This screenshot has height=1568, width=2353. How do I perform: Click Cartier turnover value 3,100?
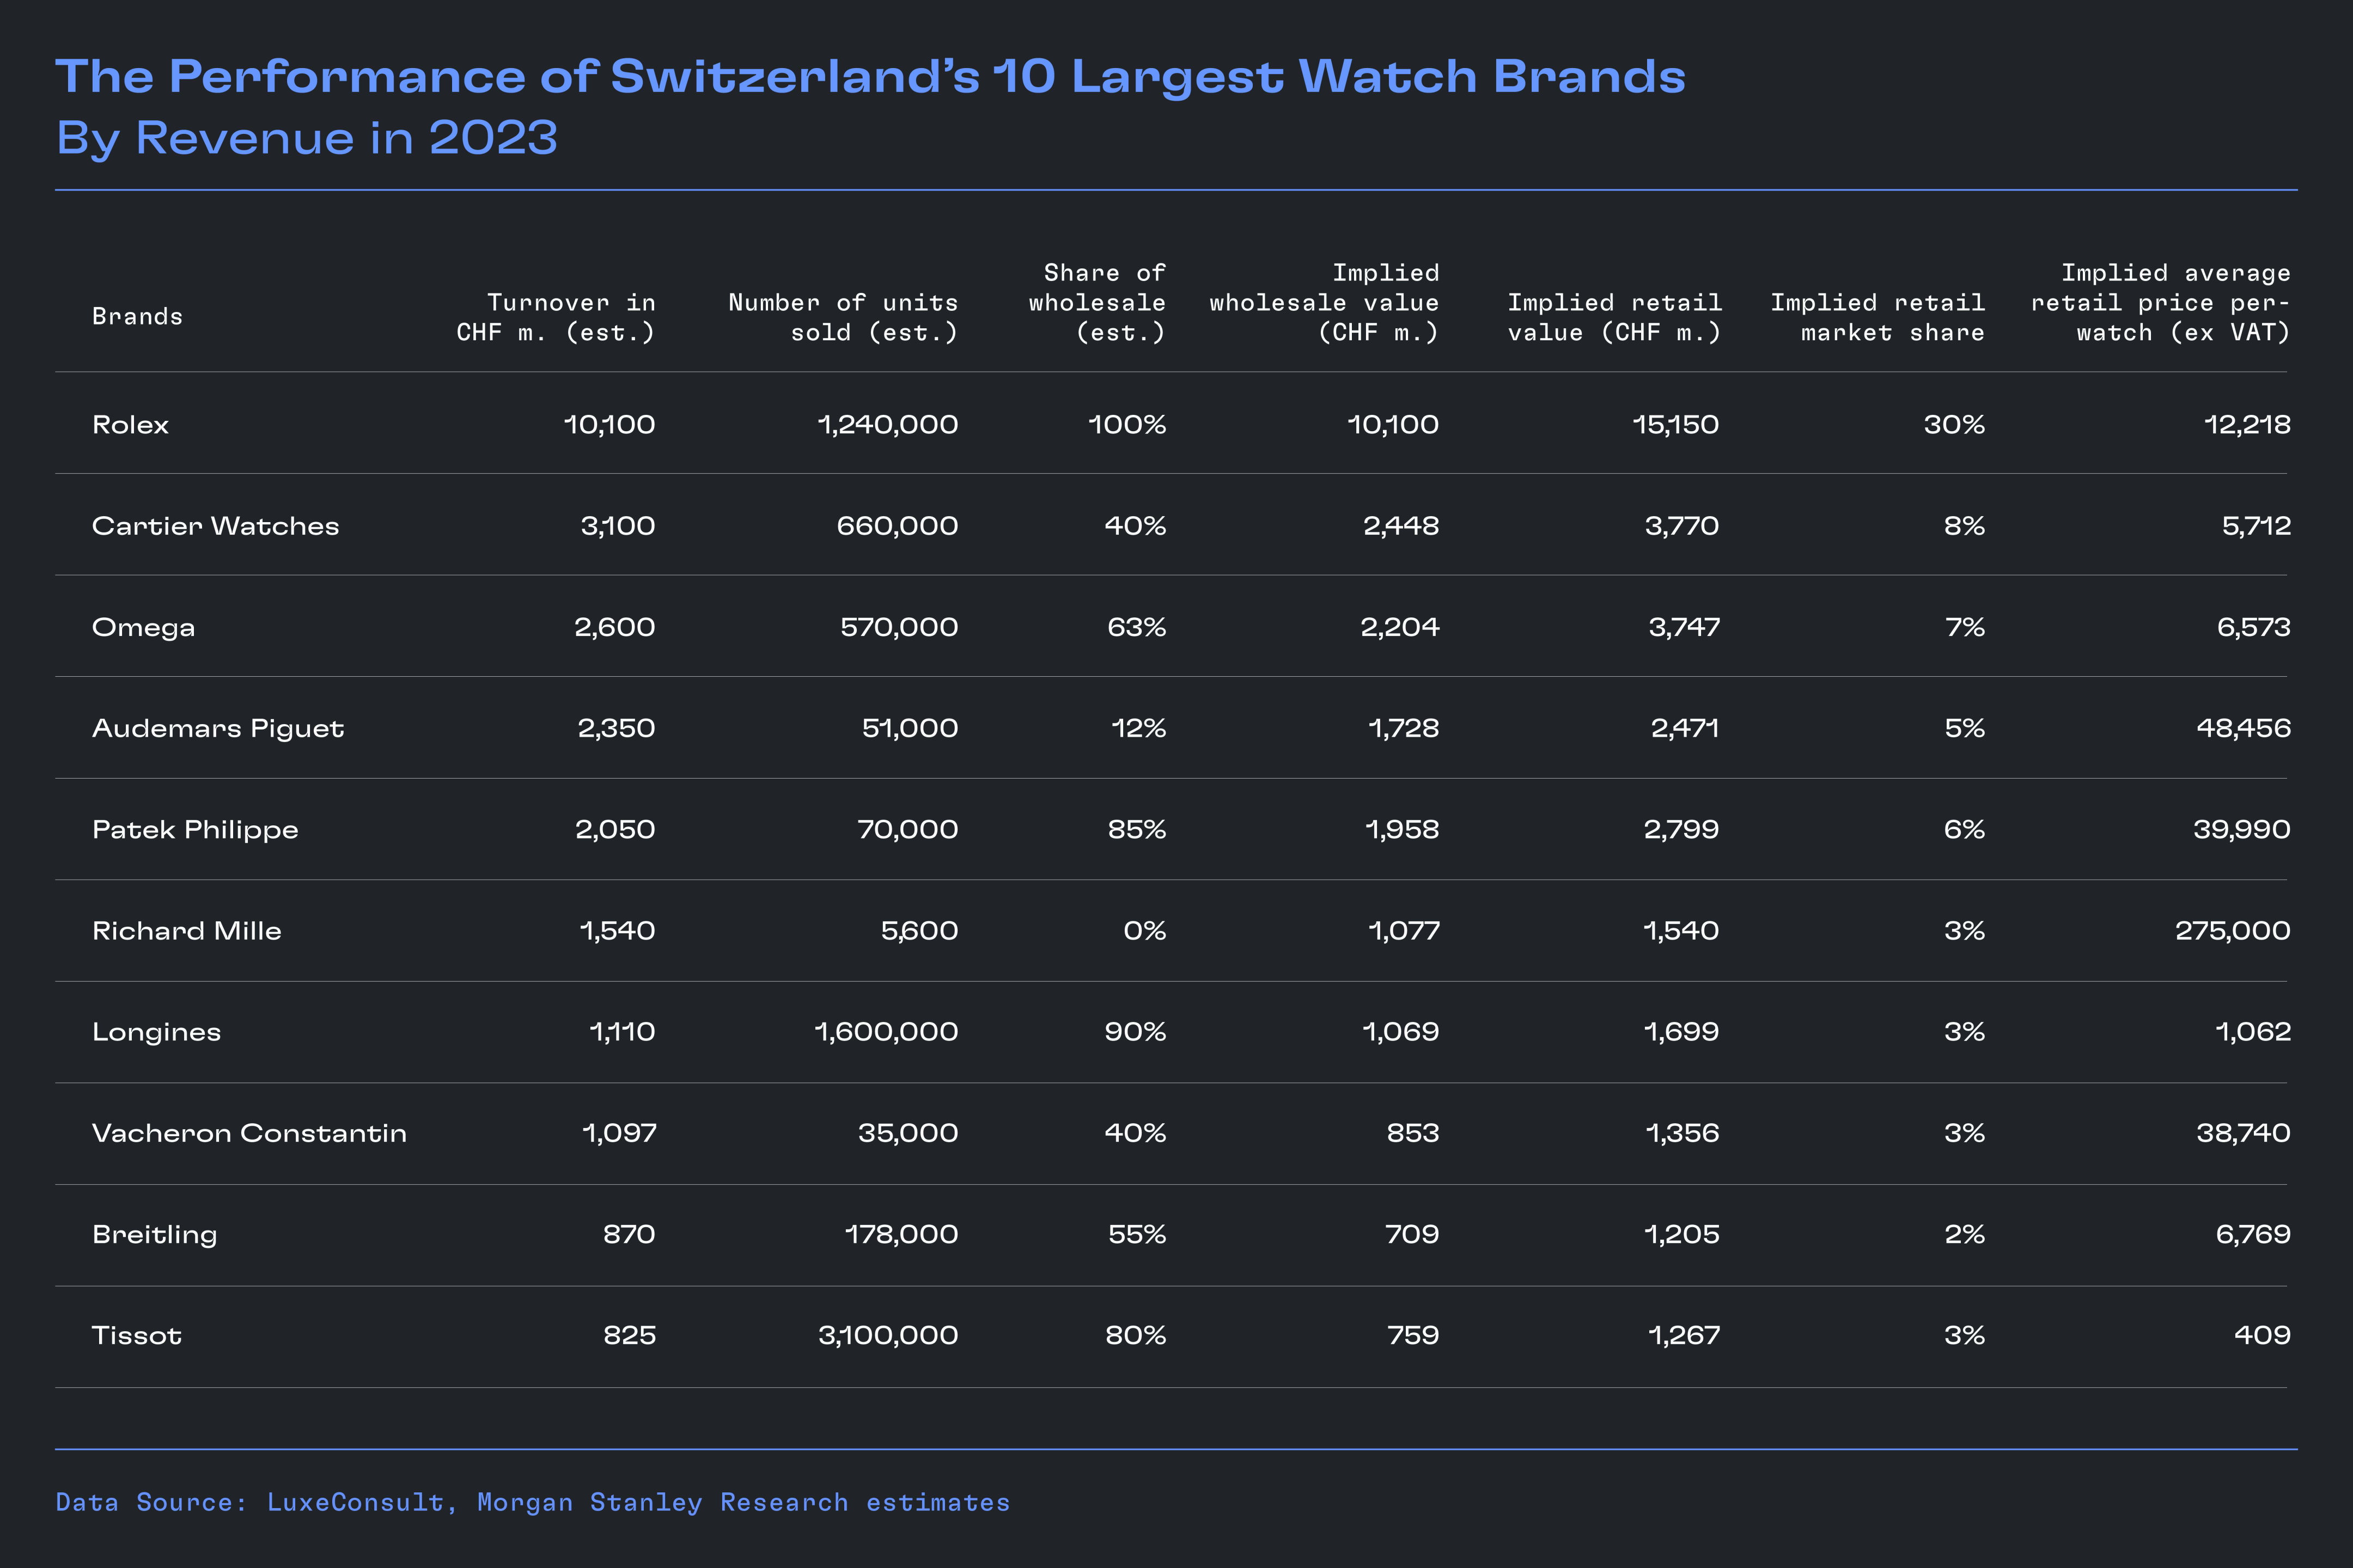618,526
